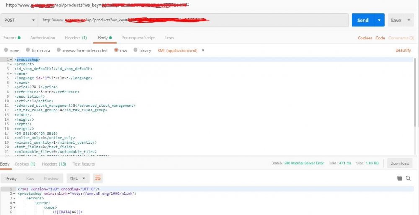Open the Pre-request Script tab
This screenshot has height=215, width=419.
(138, 38)
